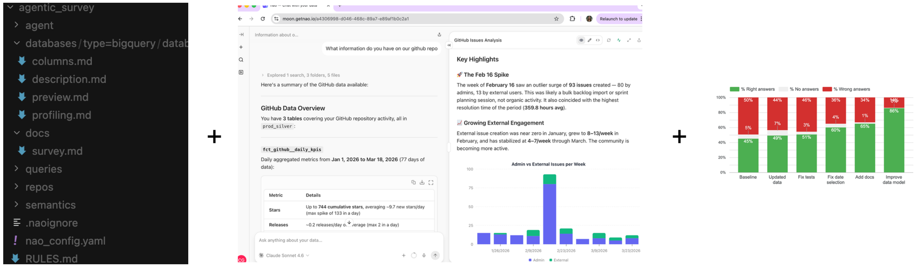Open search from the nao sidebar

[x=241, y=60]
